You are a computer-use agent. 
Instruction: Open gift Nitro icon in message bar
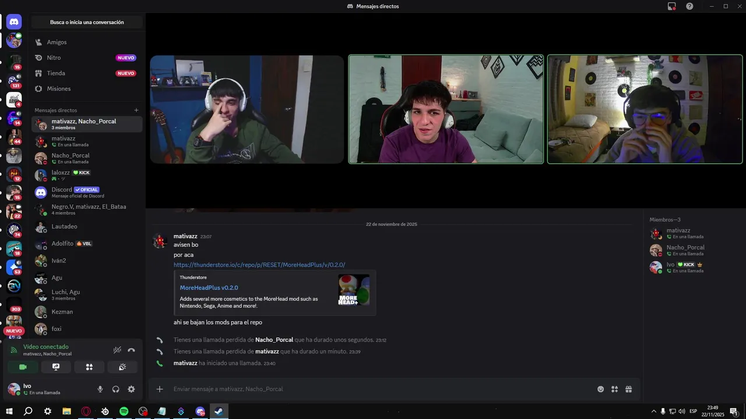pos(628,389)
